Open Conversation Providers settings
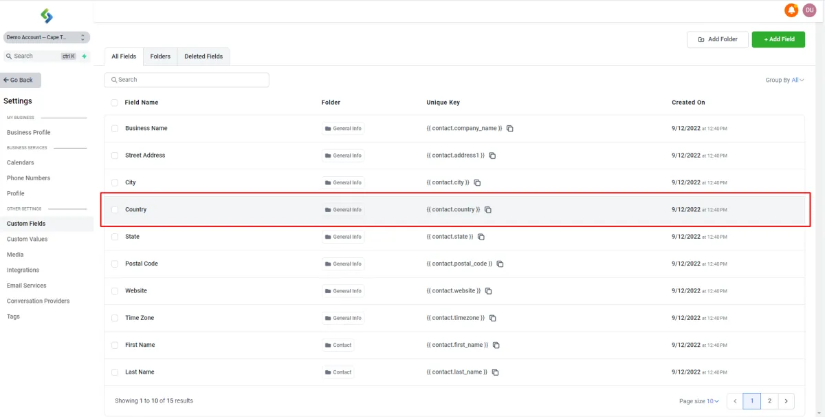This screenshot has height=417, width=825. point(38,301)
